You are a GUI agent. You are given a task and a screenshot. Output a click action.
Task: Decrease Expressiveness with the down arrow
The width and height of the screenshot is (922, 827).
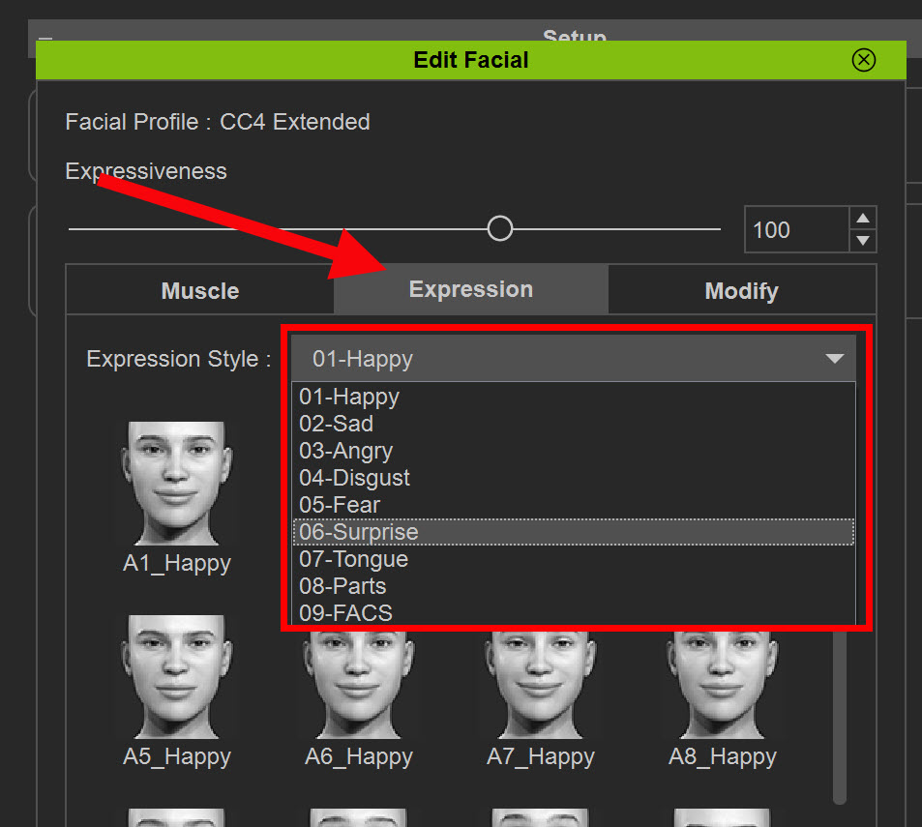click(x=863, y=241)
